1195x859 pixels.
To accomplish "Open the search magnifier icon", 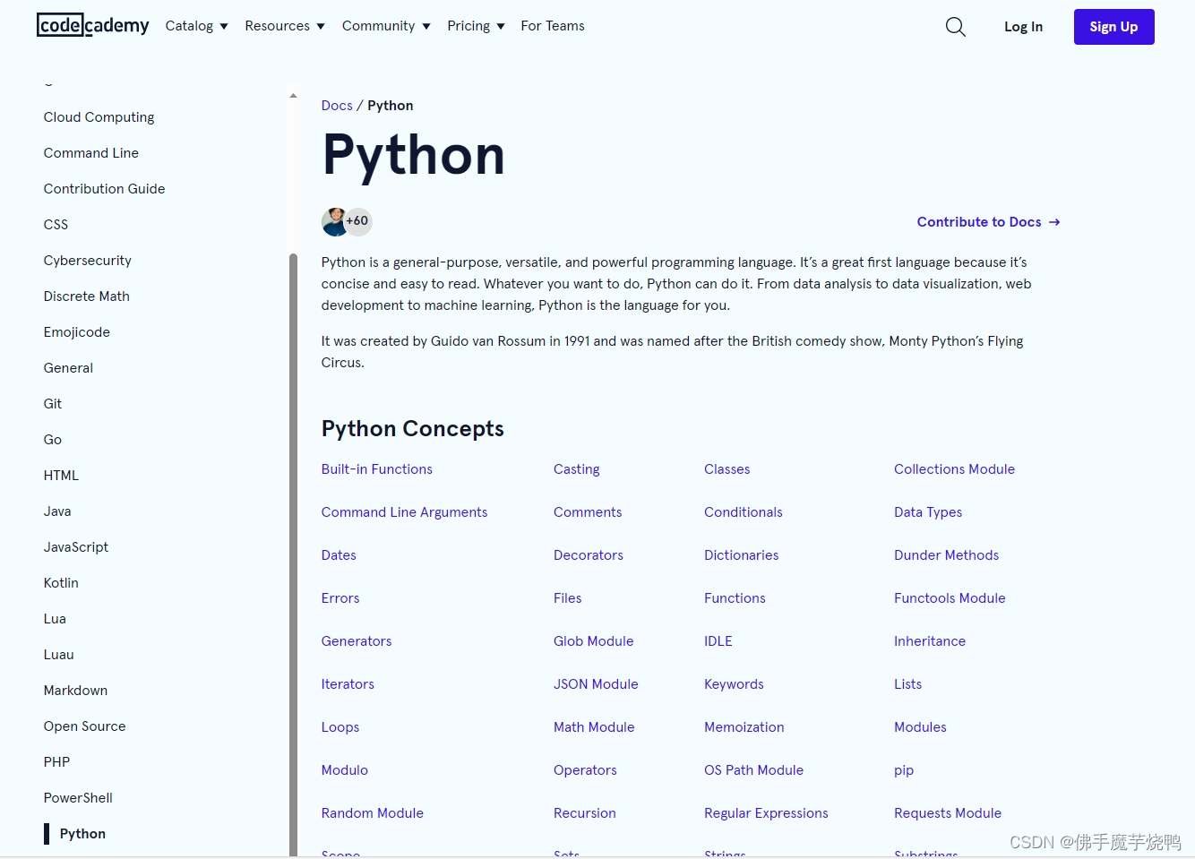I will click(956, 27).
